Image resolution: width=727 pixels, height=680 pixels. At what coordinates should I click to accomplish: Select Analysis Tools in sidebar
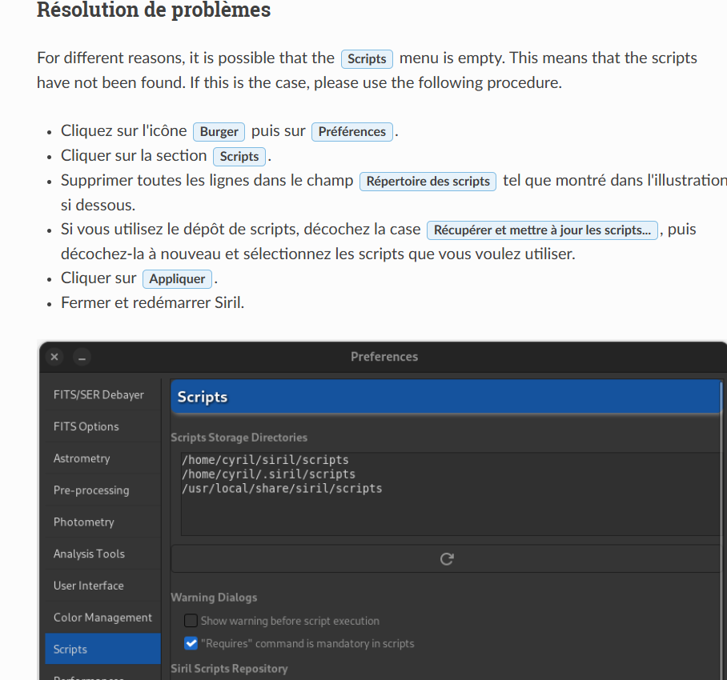(89, 554)
